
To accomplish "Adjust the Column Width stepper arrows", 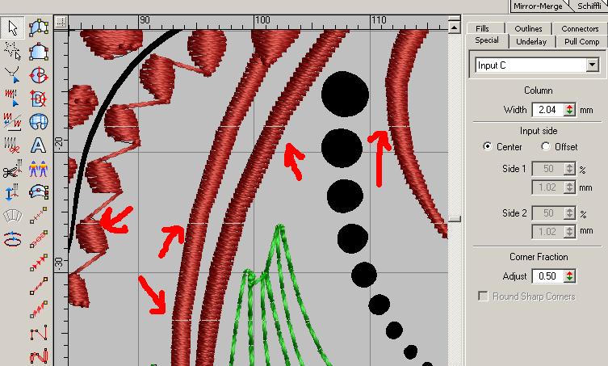I will 569,110.
